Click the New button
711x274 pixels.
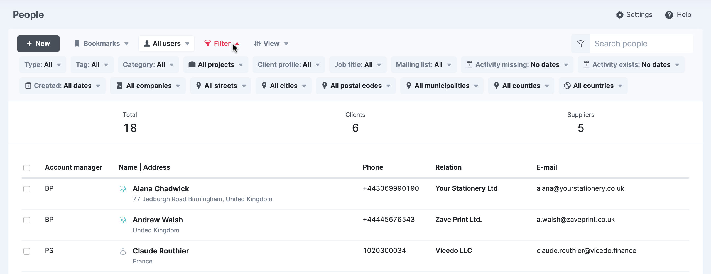(38, 44)
